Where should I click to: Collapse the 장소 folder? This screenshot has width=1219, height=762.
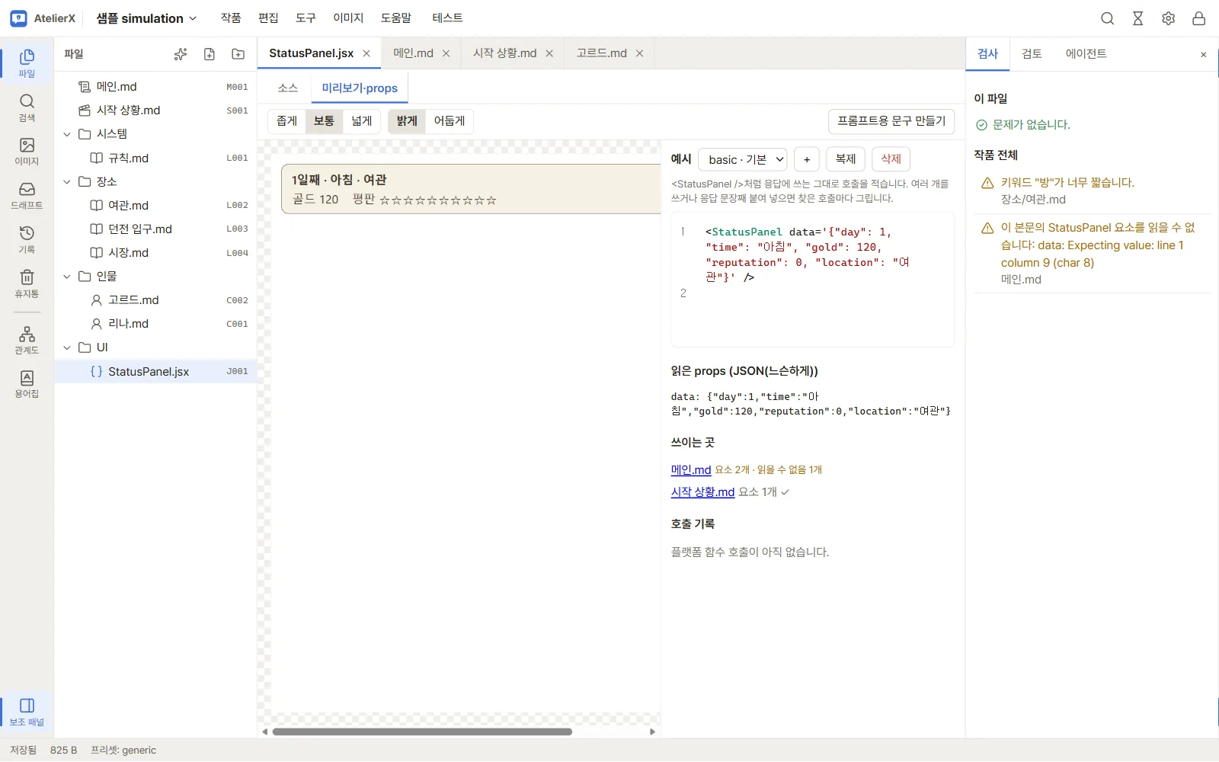coord(67,181)
